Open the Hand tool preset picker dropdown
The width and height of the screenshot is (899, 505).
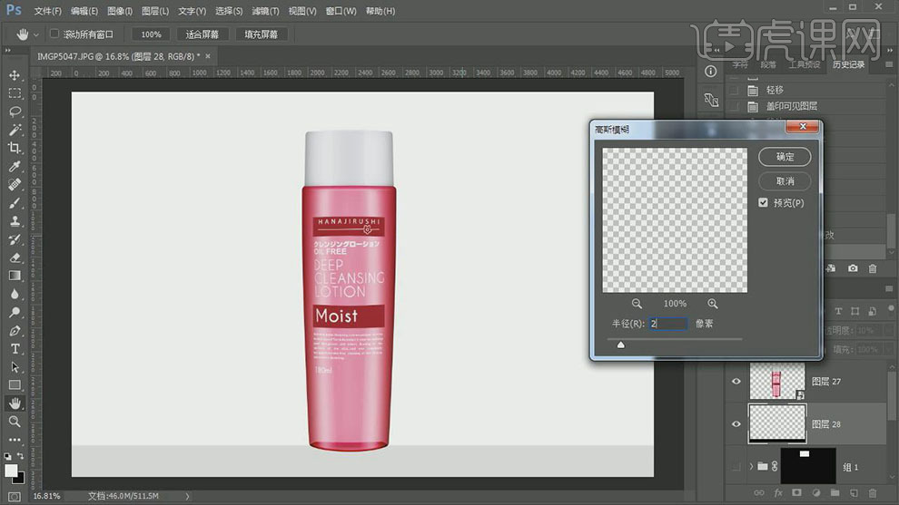(36, 34)
